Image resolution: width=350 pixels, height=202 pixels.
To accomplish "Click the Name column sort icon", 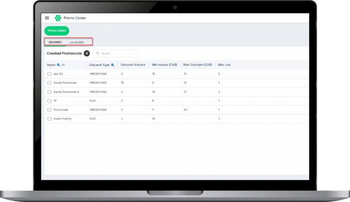I will pyautogui.click(x=63, y=65).
